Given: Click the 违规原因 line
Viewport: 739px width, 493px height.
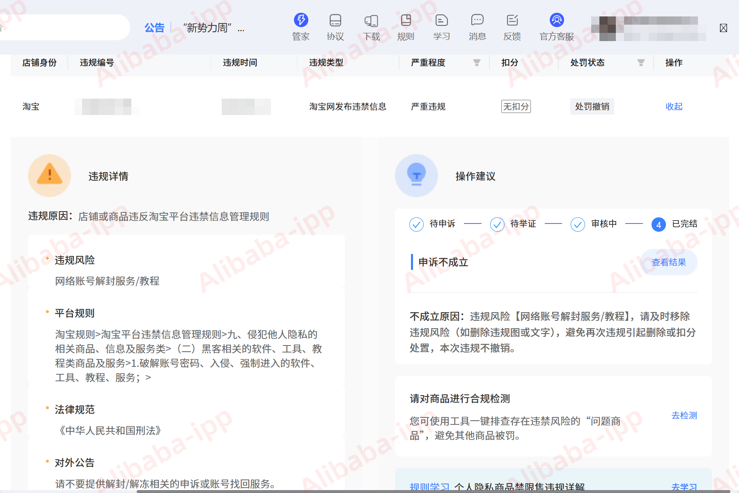Looking at the screenshot, I should [149, 216].
